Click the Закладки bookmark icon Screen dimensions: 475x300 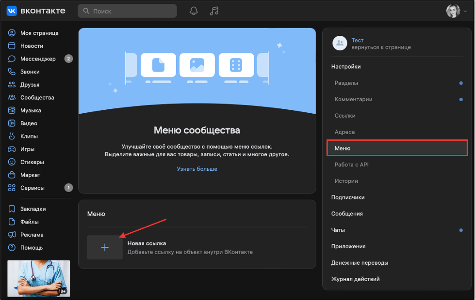[12, 209]
